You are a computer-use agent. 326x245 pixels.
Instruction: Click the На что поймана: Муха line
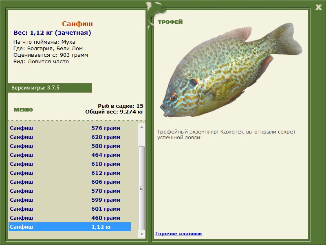pyautogui.click(x=44, y=42)
